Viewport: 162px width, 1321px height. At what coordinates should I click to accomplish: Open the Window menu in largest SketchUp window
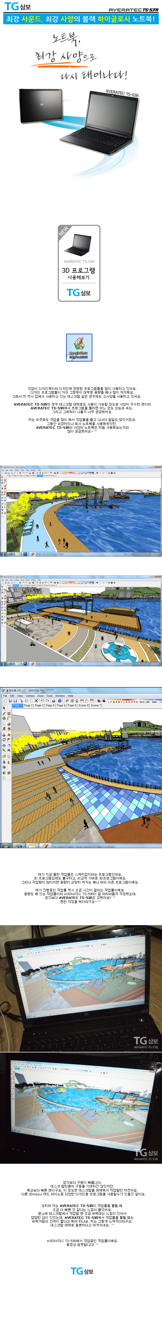click(x=60, y=696)
